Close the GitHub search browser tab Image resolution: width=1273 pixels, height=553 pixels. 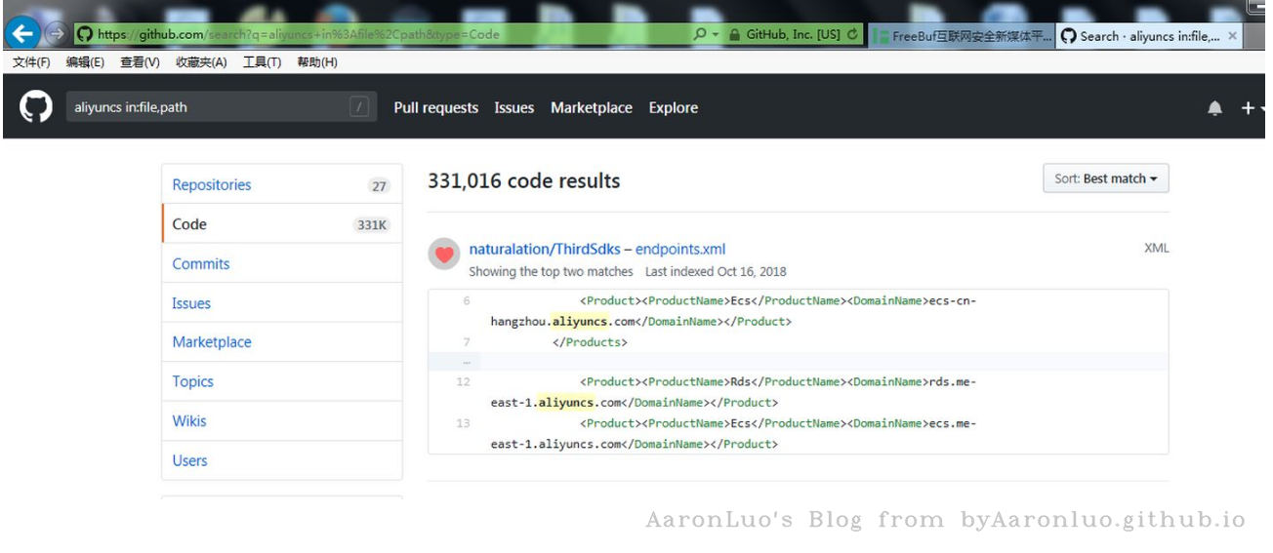[x=1233, y=36]
